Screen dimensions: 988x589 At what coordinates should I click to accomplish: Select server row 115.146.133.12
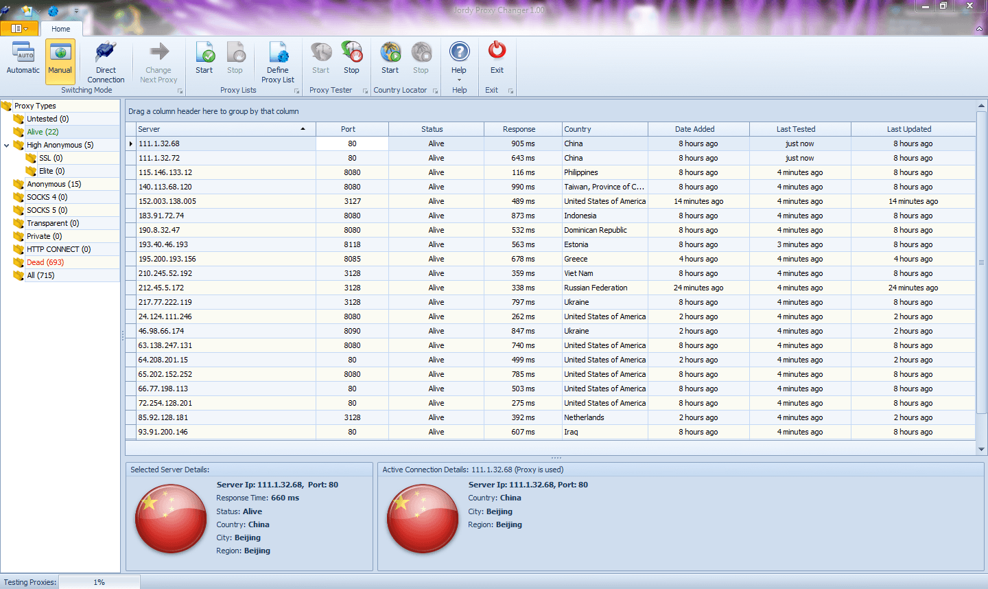(550, 172)
